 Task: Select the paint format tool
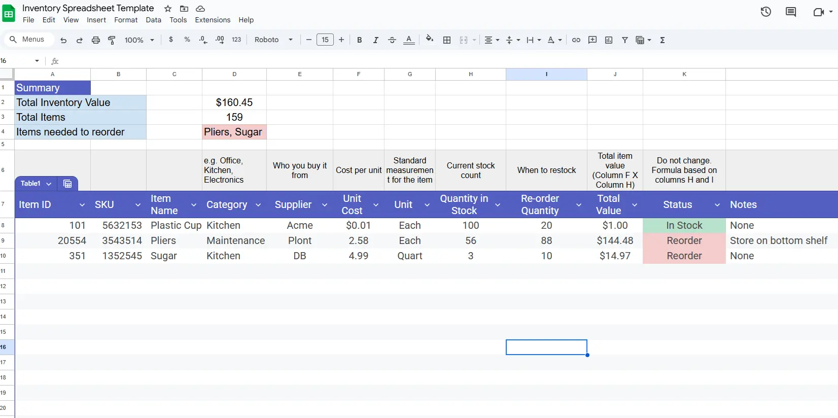(x=112, y=40)
